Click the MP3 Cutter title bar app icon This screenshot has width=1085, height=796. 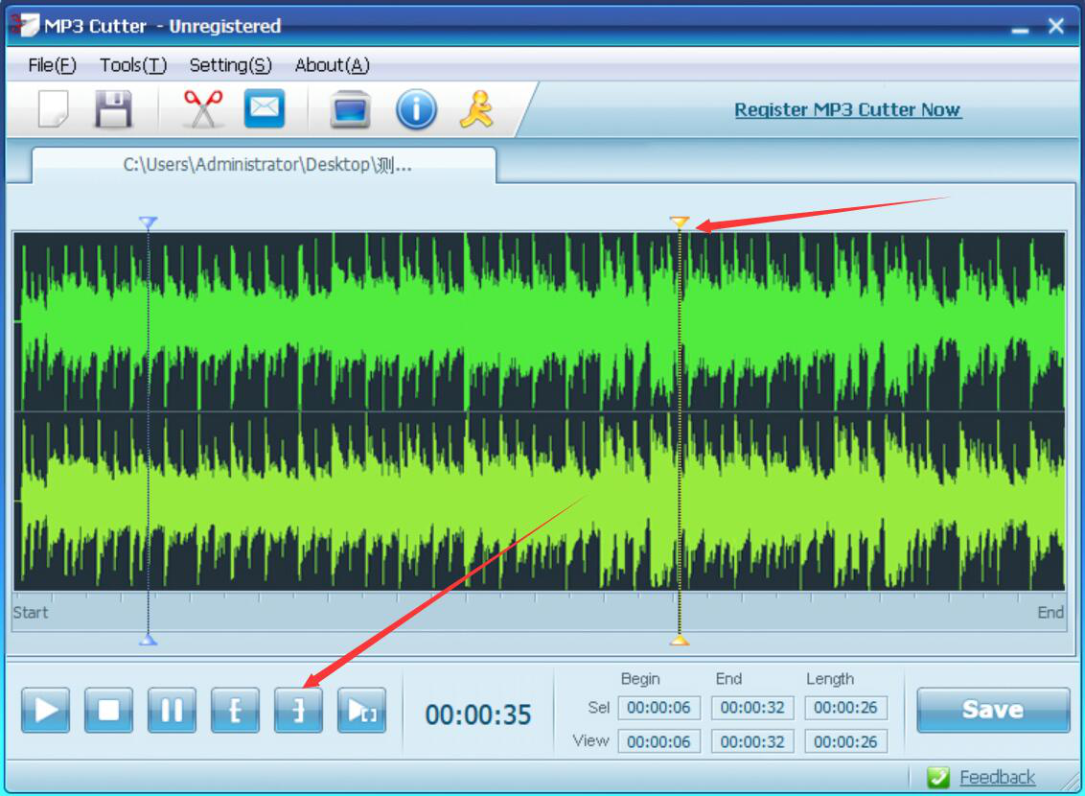pyautogui.click(x=24, y=24)
